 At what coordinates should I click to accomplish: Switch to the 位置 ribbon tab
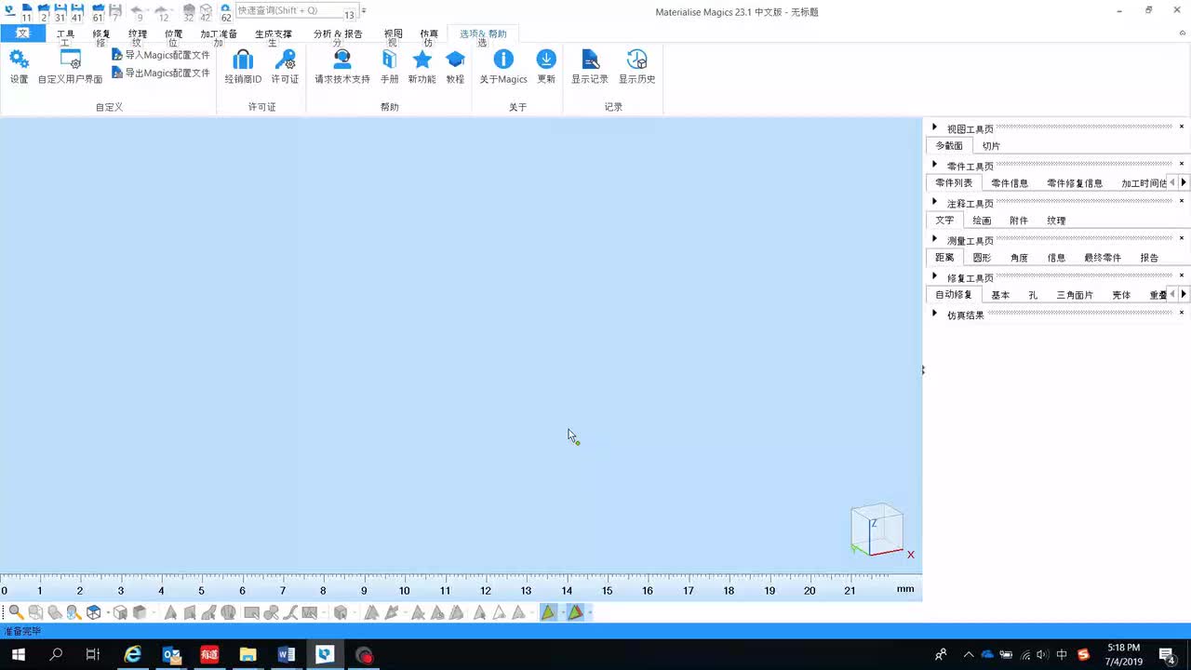tap(174, 34)
